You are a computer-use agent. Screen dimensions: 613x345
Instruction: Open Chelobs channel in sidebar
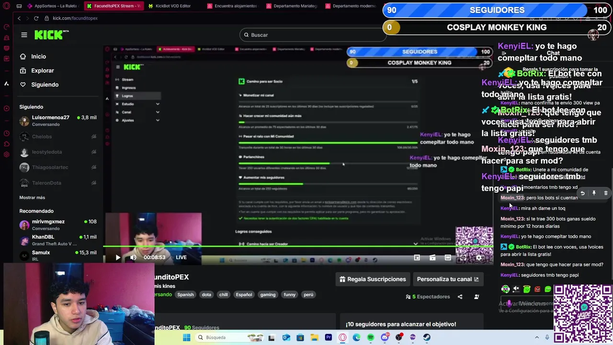[57, 137]
